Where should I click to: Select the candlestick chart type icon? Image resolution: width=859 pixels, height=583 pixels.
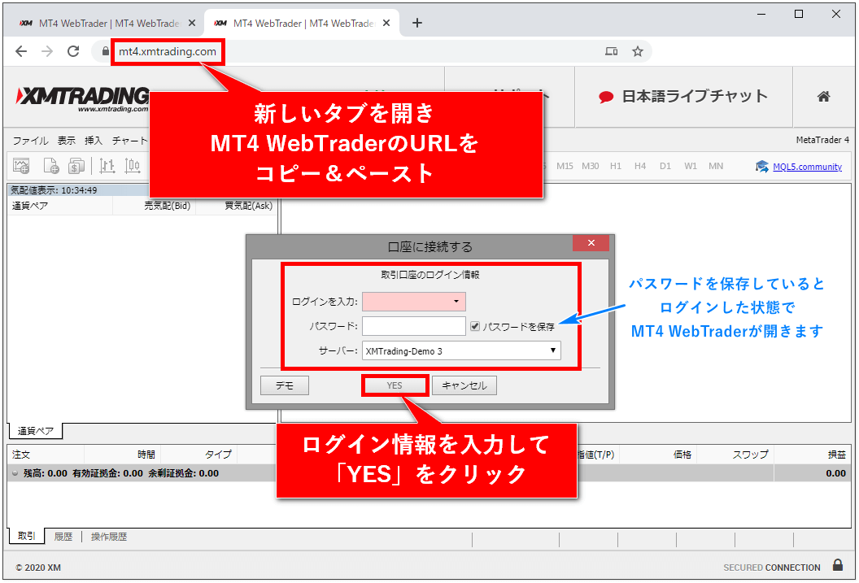click(132, 166)
